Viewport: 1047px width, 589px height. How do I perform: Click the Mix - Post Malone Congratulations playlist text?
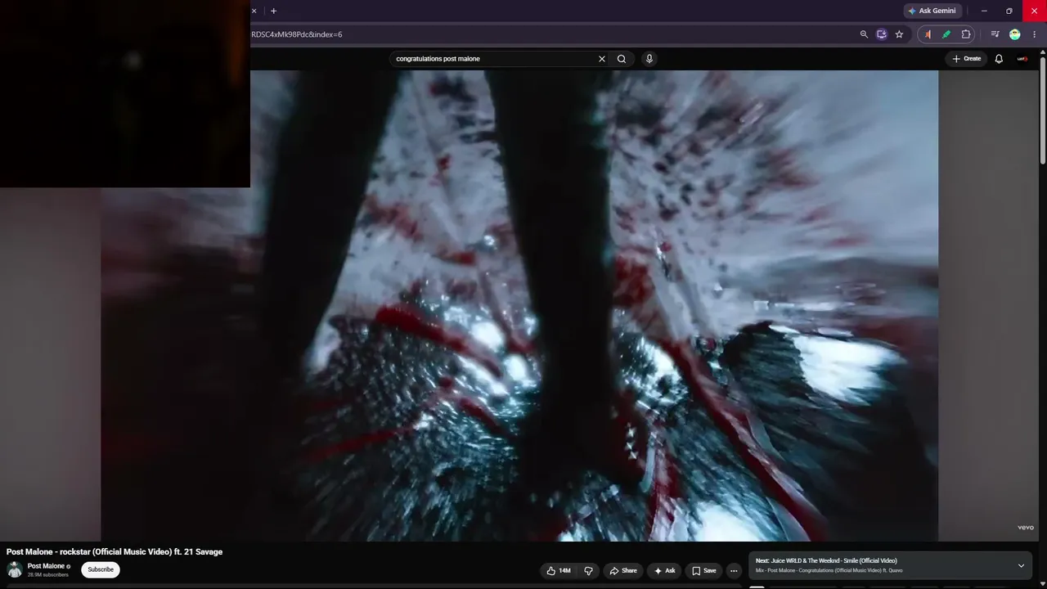point(829,570)
